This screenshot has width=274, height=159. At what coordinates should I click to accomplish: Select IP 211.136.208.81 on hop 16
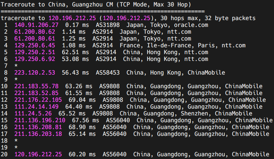tap(38, 127)
